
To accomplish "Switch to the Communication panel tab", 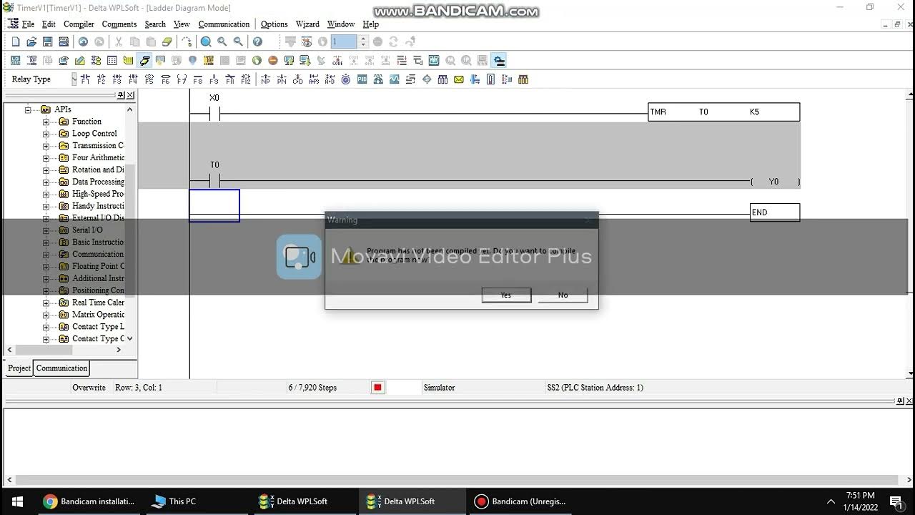I will coord(61,368).
